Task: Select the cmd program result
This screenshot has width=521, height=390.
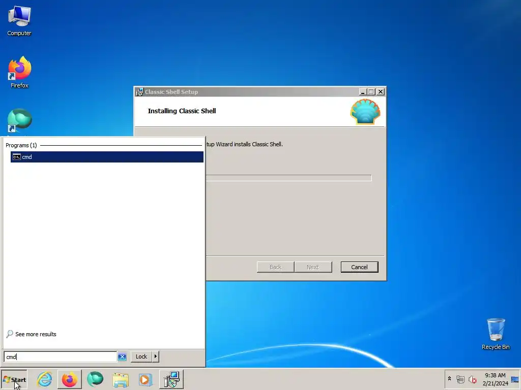Action: click(107, 157)
